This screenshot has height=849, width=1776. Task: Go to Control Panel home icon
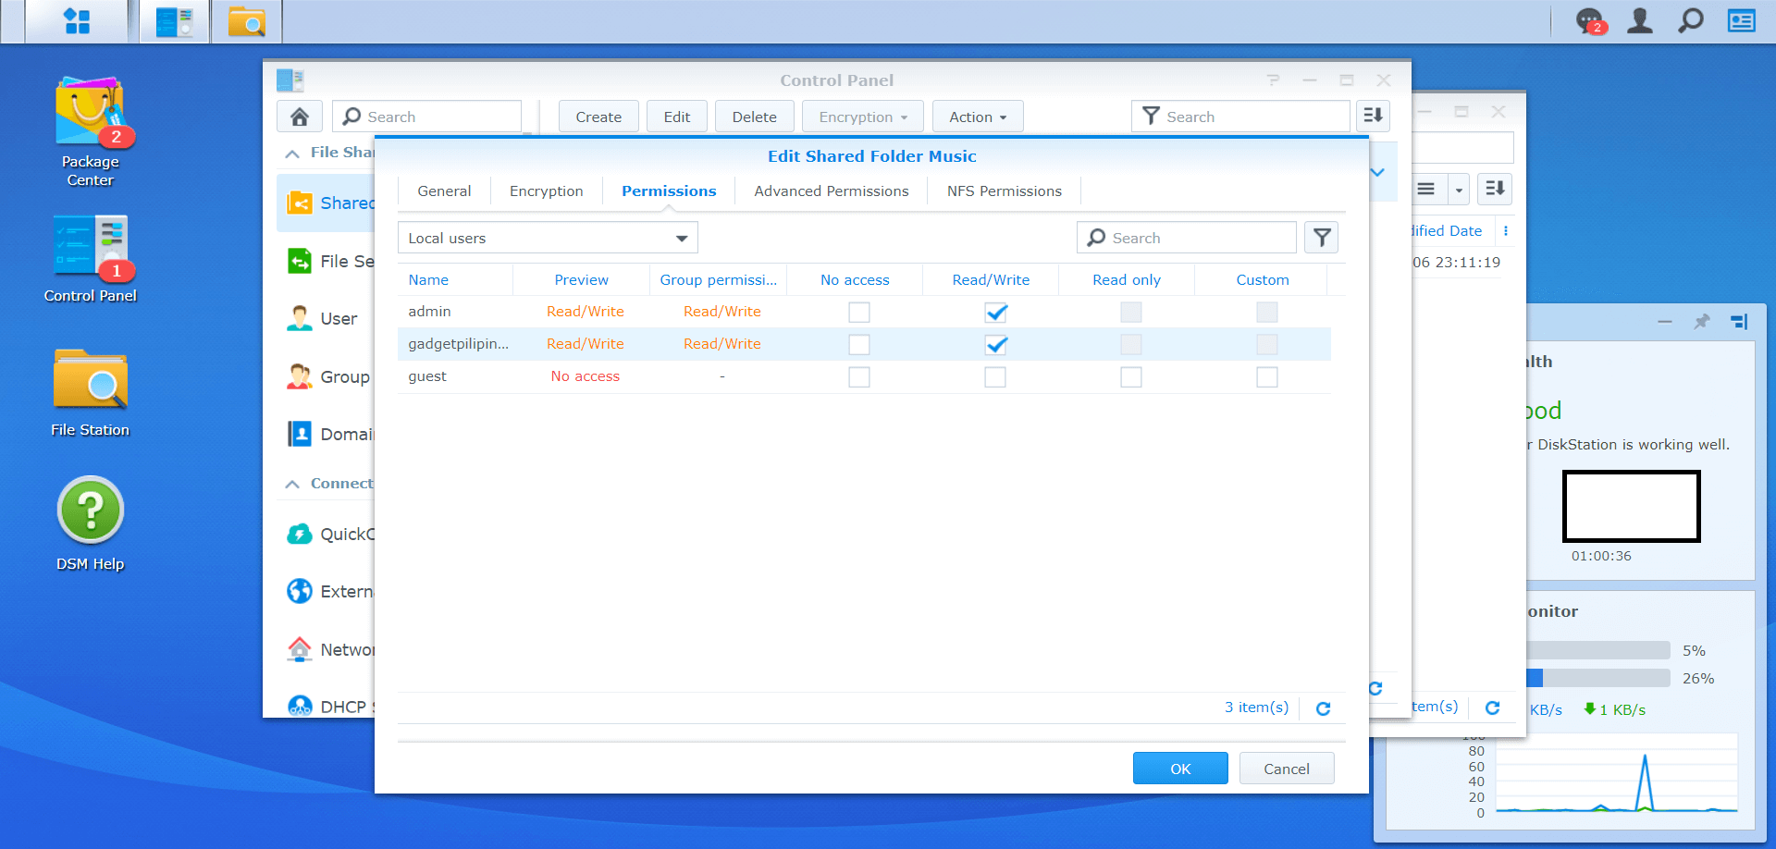pos(300,117)
